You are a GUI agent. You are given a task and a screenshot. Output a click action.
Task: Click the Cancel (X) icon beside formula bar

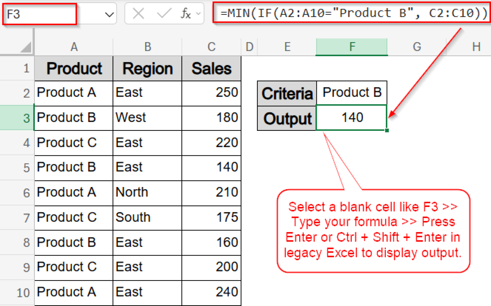pos(137,13)
